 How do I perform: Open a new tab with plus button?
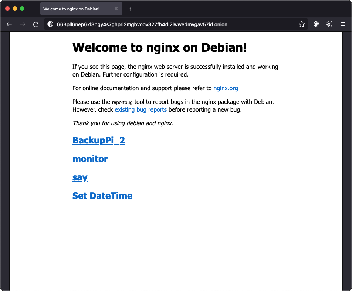coord(130,9)
